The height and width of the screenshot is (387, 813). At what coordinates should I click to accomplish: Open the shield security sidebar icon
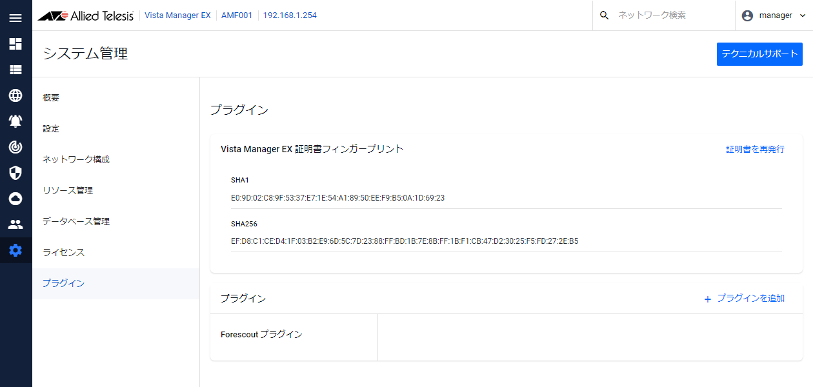(x=15, y=173)
